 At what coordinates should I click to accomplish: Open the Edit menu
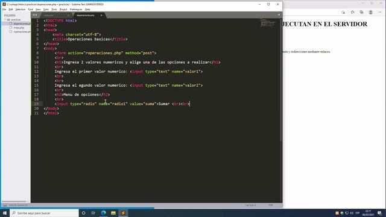(11, 10)
